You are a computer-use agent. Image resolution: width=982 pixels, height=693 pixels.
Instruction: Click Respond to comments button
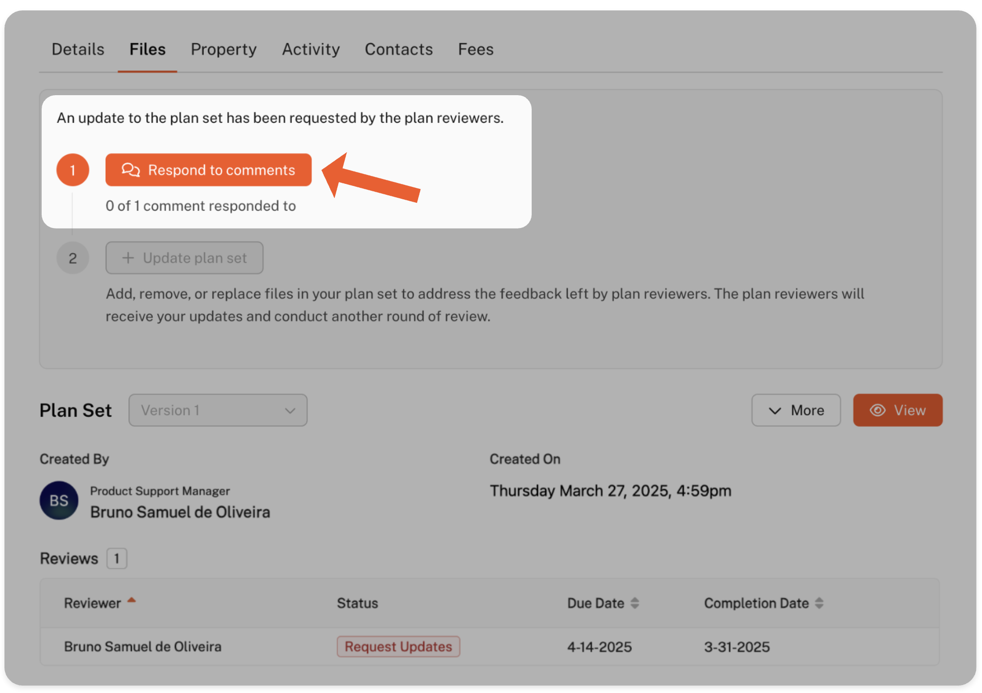[208, 170]
